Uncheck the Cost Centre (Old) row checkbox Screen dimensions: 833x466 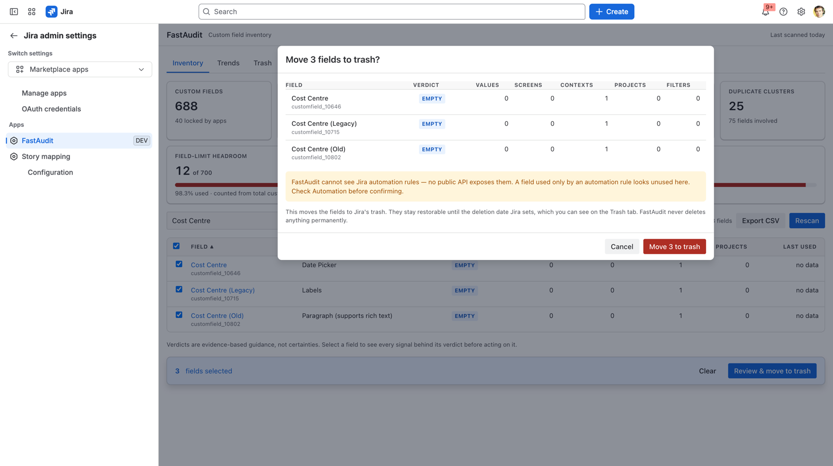coord(179,315)
